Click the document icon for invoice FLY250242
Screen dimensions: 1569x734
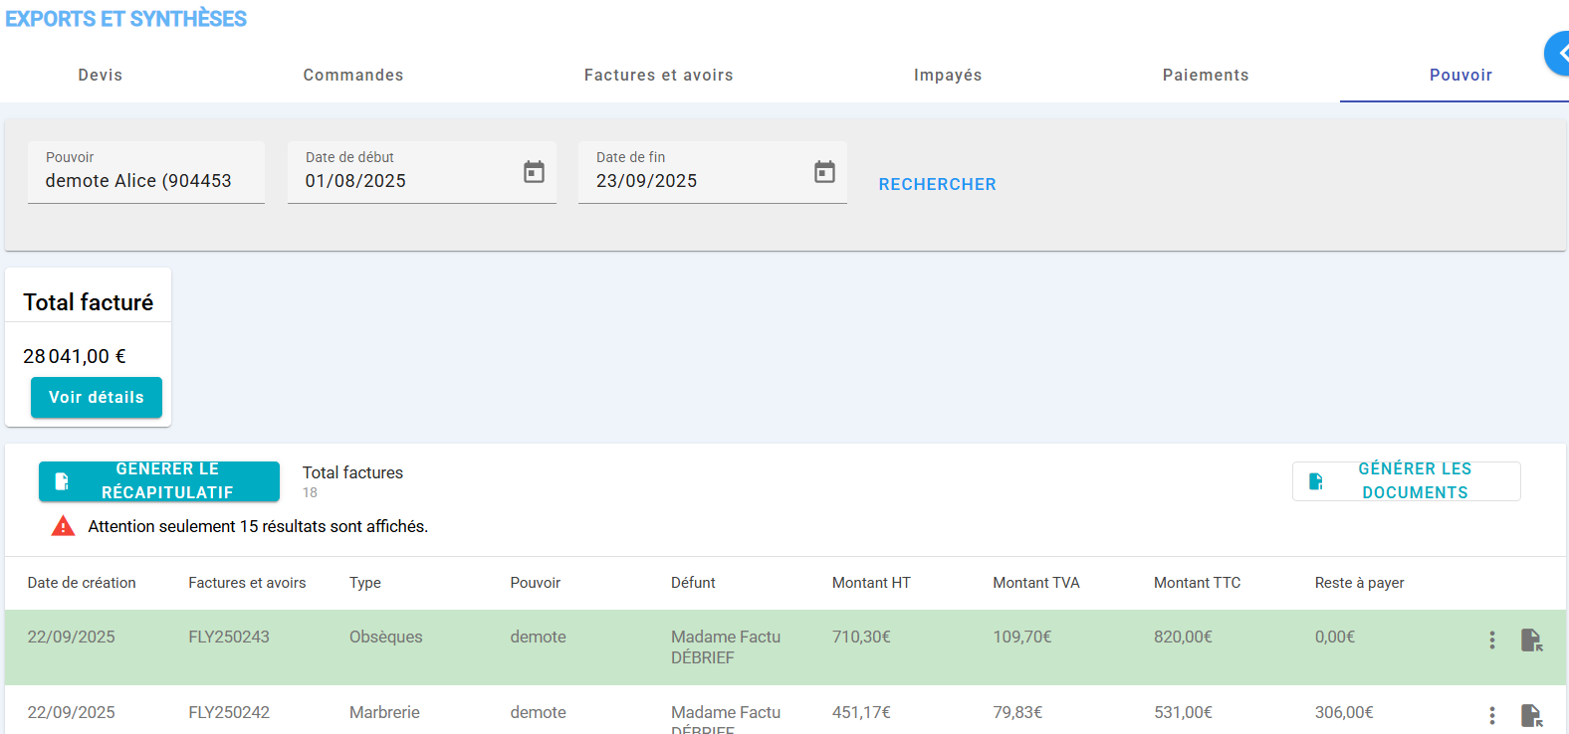1531,715
